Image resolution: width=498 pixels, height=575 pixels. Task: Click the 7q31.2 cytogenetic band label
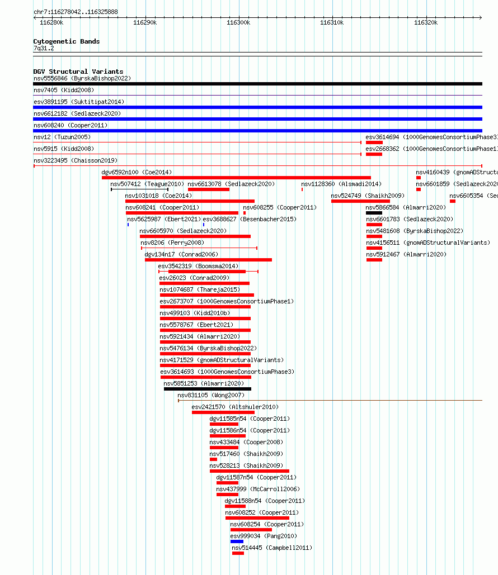pyautogui.click(x=44, y=49)
